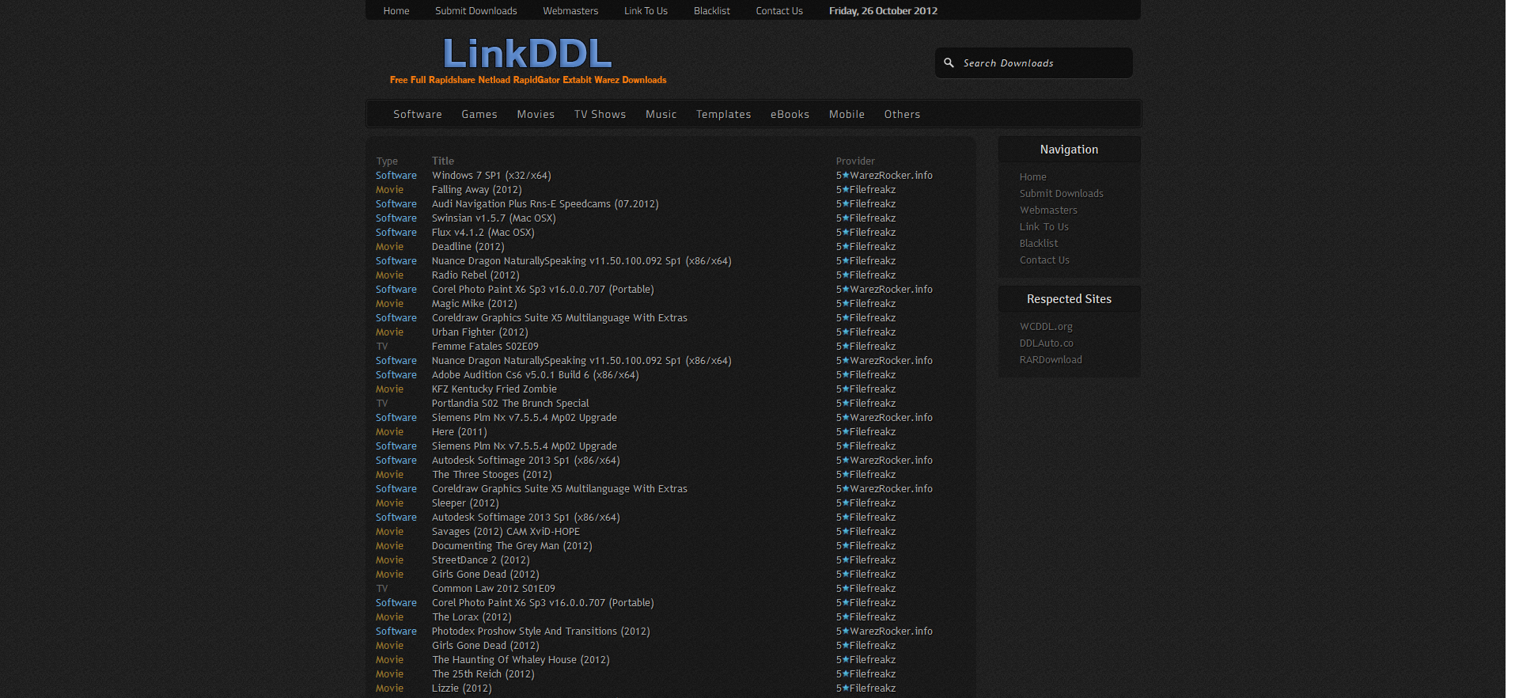Visit WCDDL.org under Respected Sites
Viewport: 1519px width, 698px height.
[x=1046, y=327]
